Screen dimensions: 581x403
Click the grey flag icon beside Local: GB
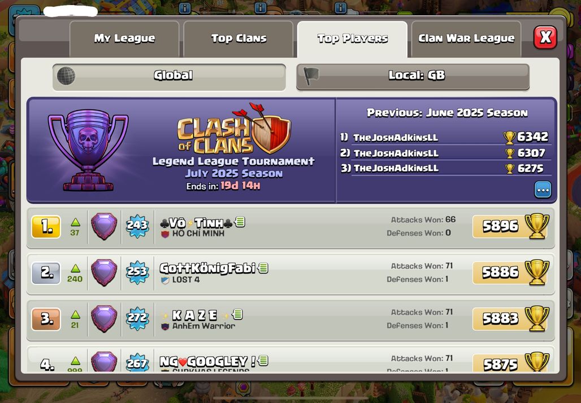point(311,76)
